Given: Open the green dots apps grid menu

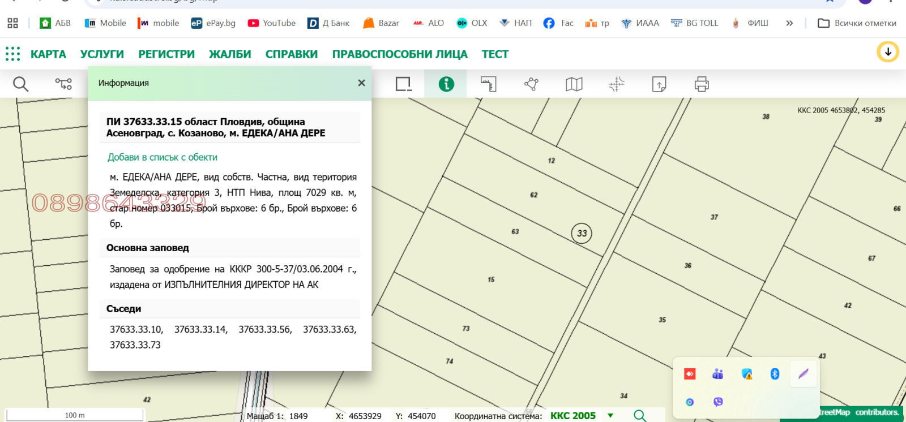Looking at the screenshot, I should pyautogui.click(x=12, y=54).
